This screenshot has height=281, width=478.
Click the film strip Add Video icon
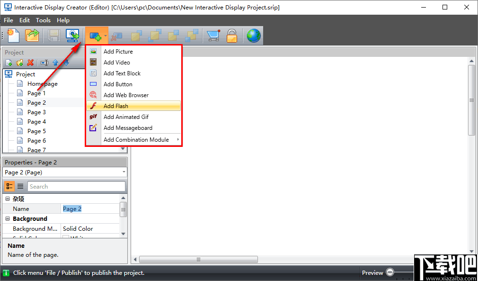pos(93,62)
